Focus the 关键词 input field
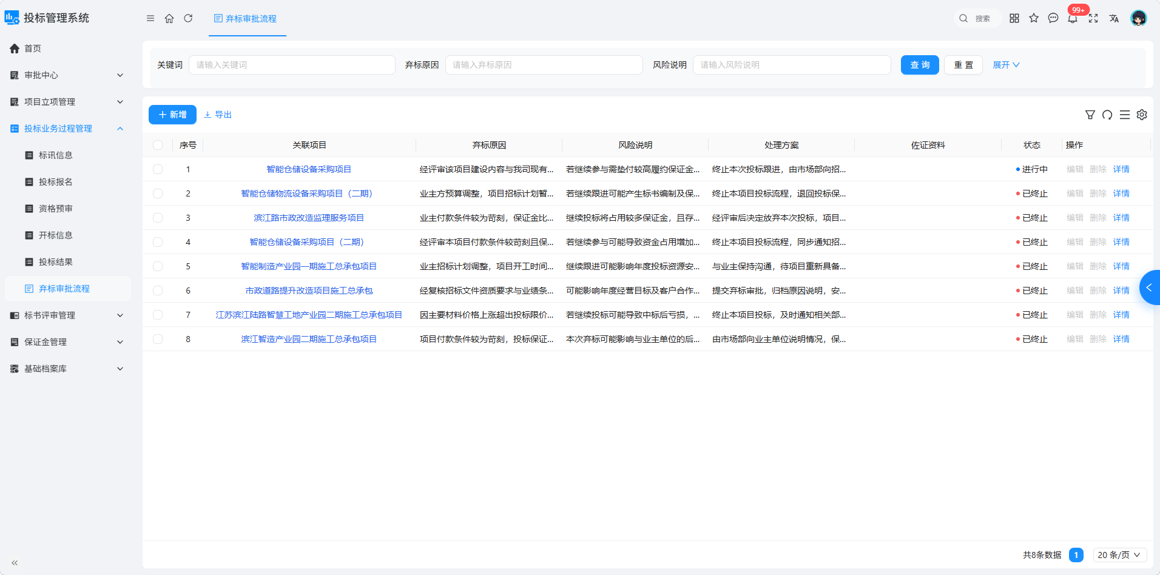1160x575 pixels. [x=292, y=65]
